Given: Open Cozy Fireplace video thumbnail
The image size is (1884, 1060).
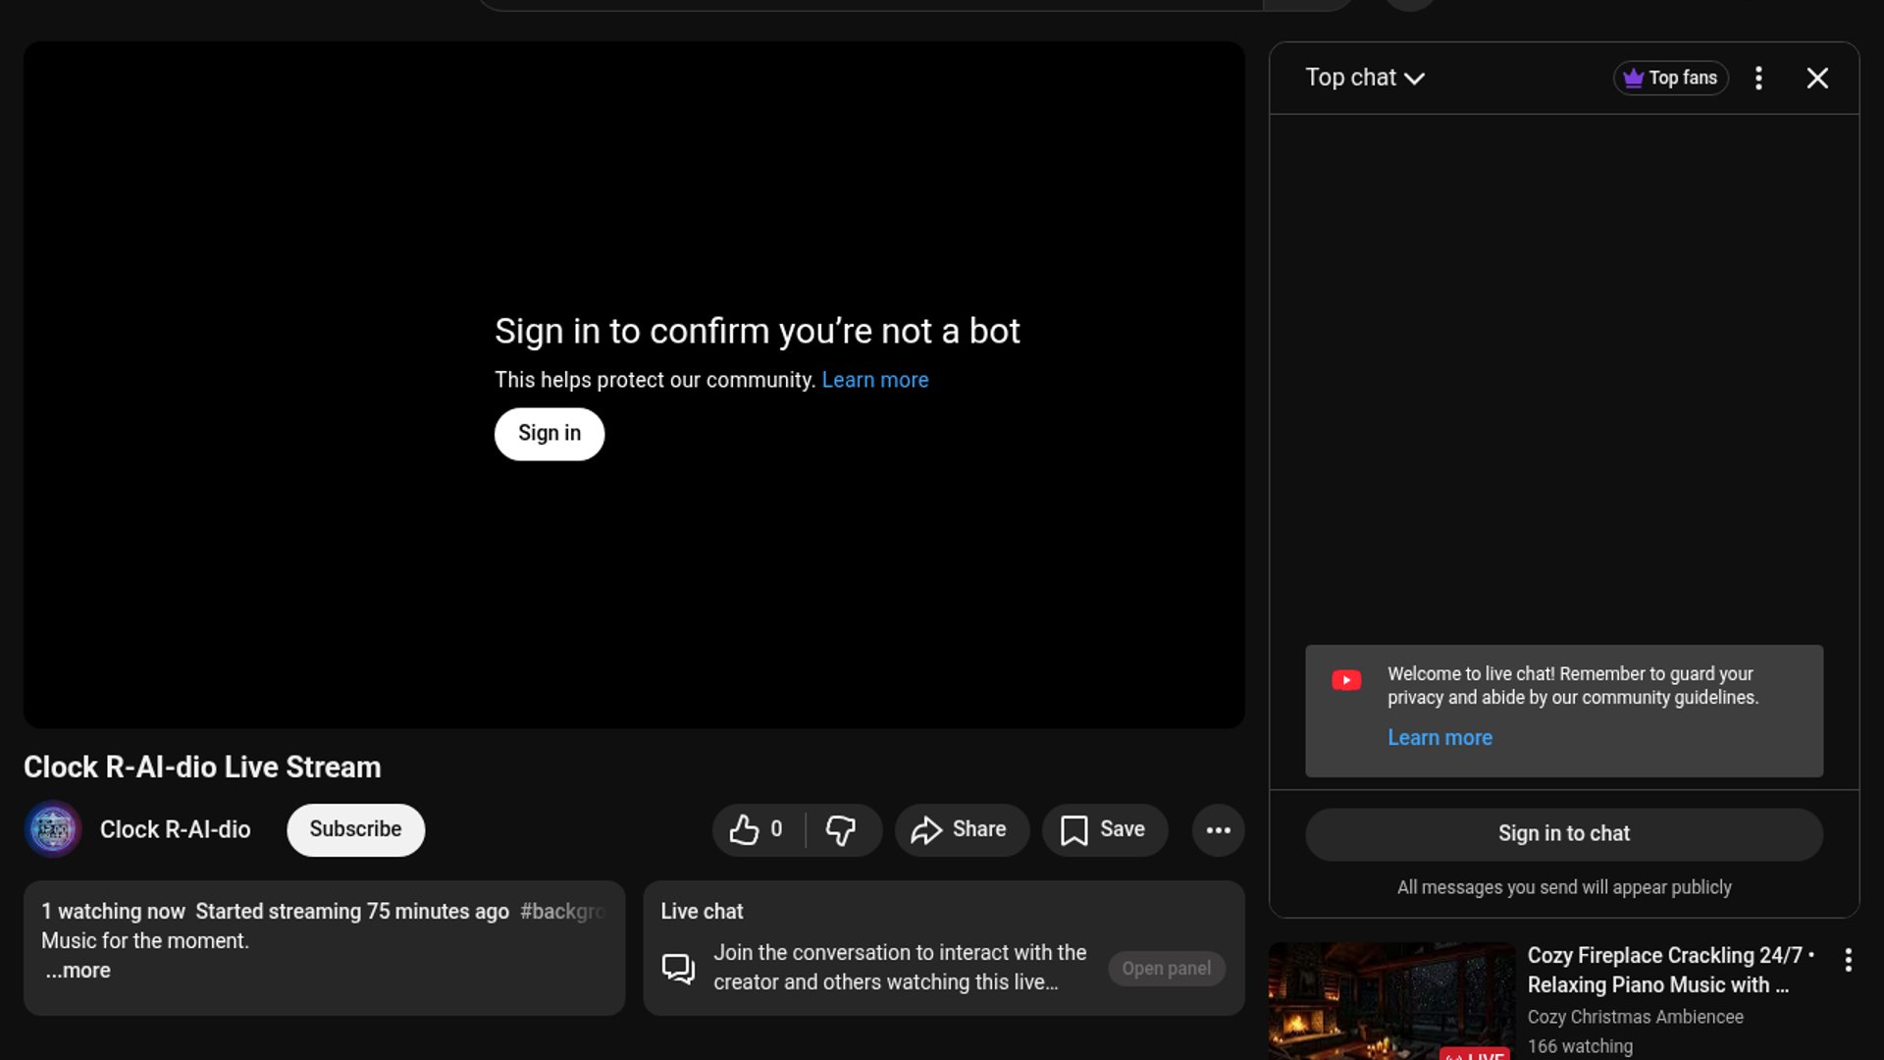Looking at the screenshot, I should (1391, 1001).
